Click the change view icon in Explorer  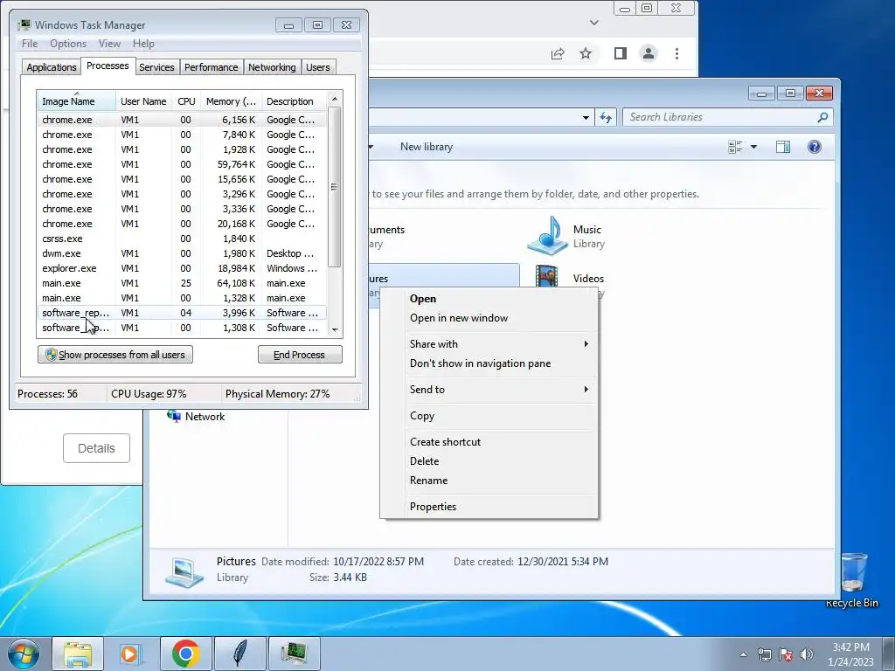pos(735,147)
